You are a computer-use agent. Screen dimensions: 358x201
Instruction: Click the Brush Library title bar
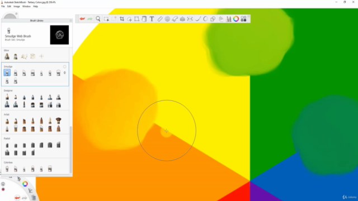point(36,21)
